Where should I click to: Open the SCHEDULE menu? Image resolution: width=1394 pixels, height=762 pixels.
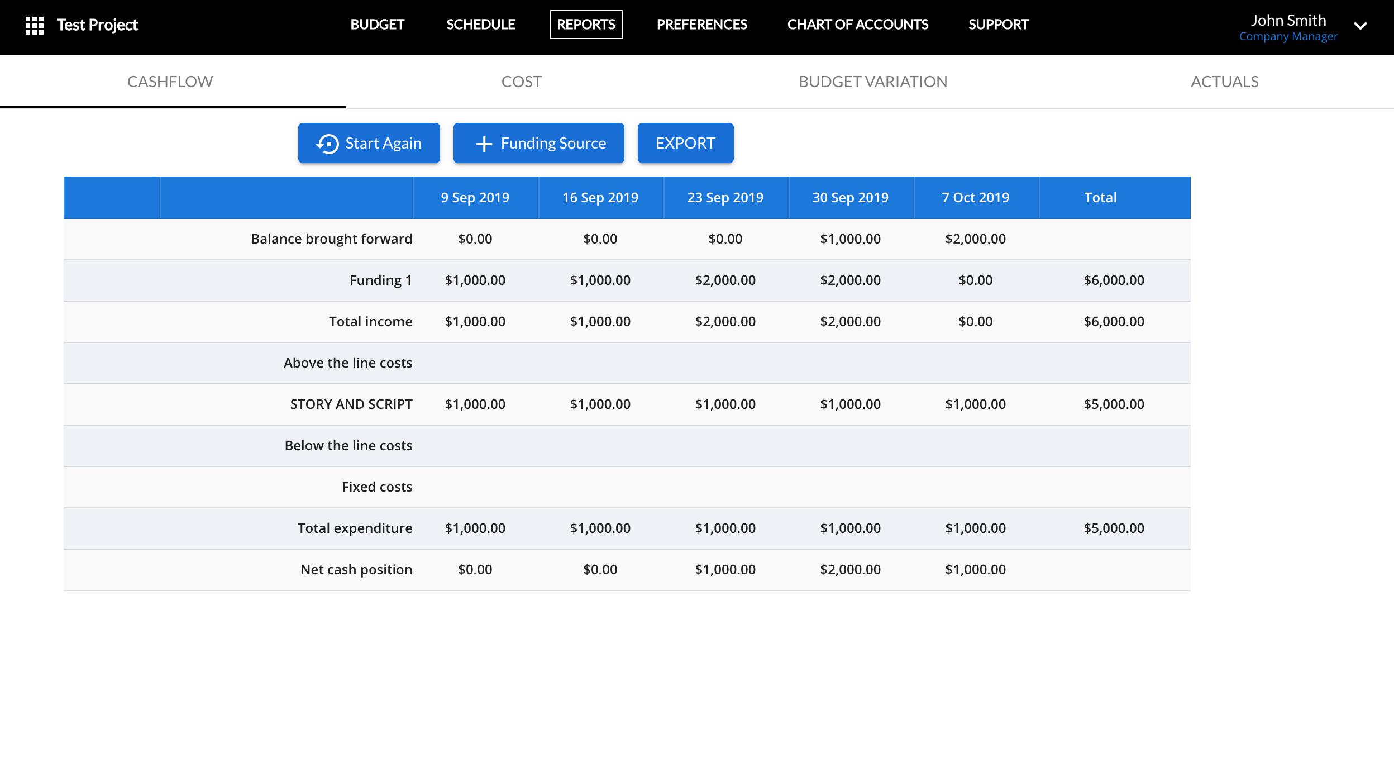pyautogui.click(x=480, y=25)
